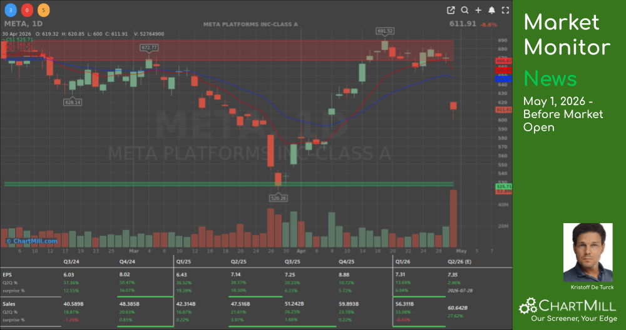Click the Q3/25 column header
Screen dimensions: 626x330
pyautogui.click(x=292, y=262)
